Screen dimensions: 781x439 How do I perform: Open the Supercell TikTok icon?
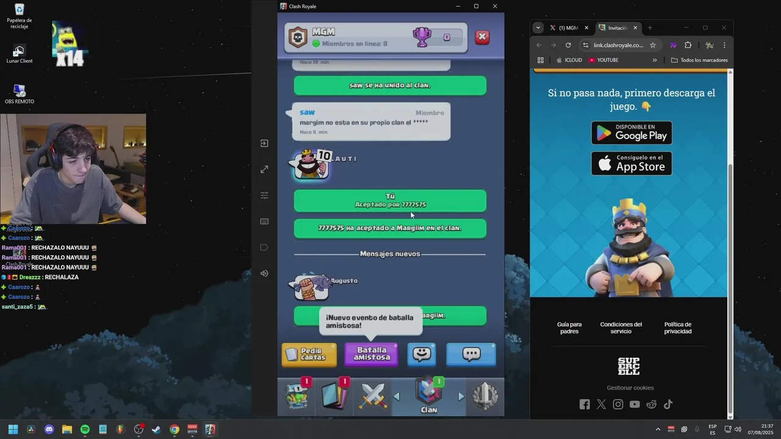click(x=668, y=404)
